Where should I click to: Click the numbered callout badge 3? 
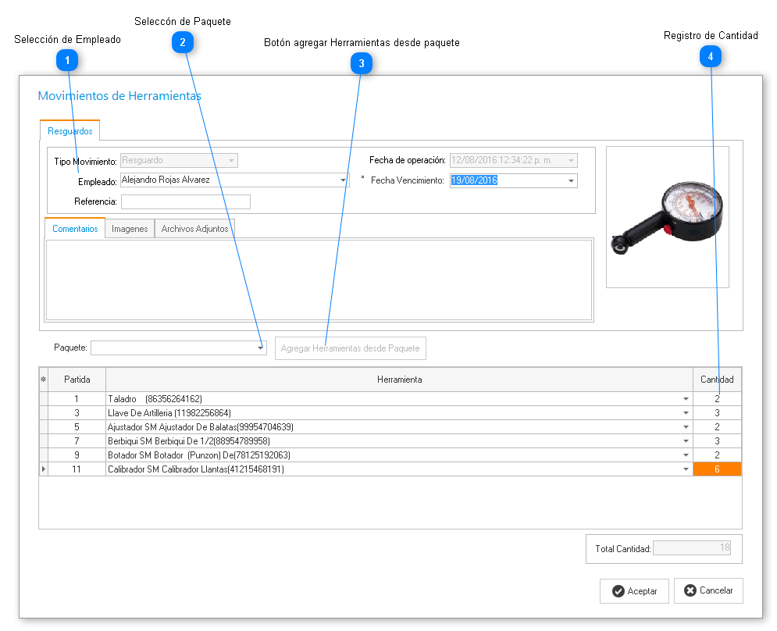click(x=361, y=64)
